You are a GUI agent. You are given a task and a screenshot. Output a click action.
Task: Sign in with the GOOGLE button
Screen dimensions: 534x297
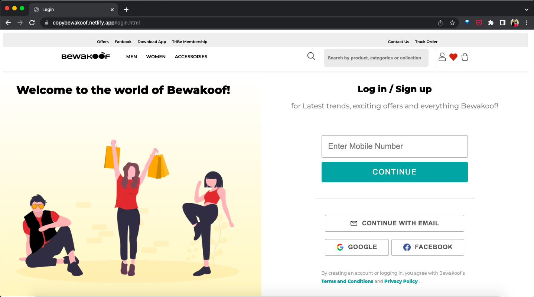pyautogui.click(x=357, y=247)
